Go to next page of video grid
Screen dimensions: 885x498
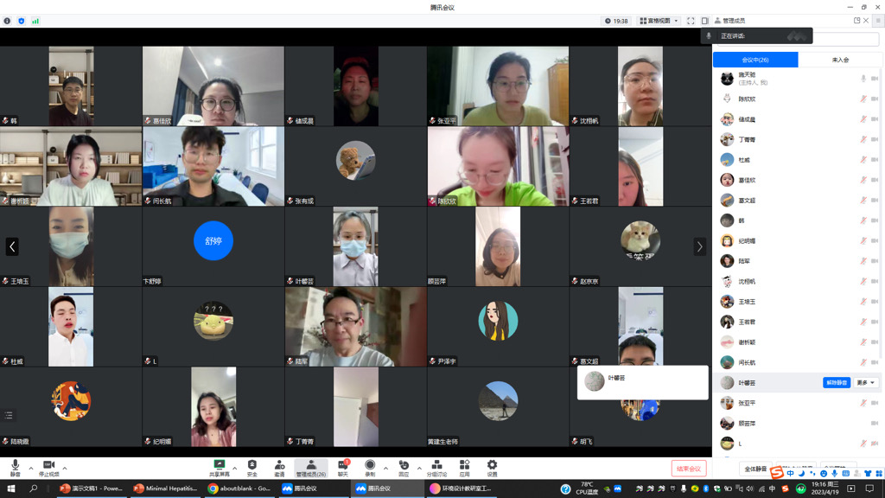(700, 246)
